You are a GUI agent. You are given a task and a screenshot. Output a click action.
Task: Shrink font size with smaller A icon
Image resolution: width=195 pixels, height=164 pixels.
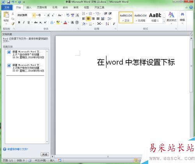click(x=53, y=15)
